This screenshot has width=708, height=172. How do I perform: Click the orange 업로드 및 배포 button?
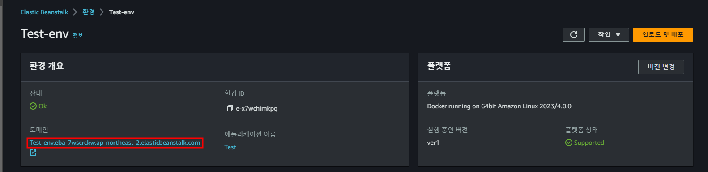(x=663, y=35)
